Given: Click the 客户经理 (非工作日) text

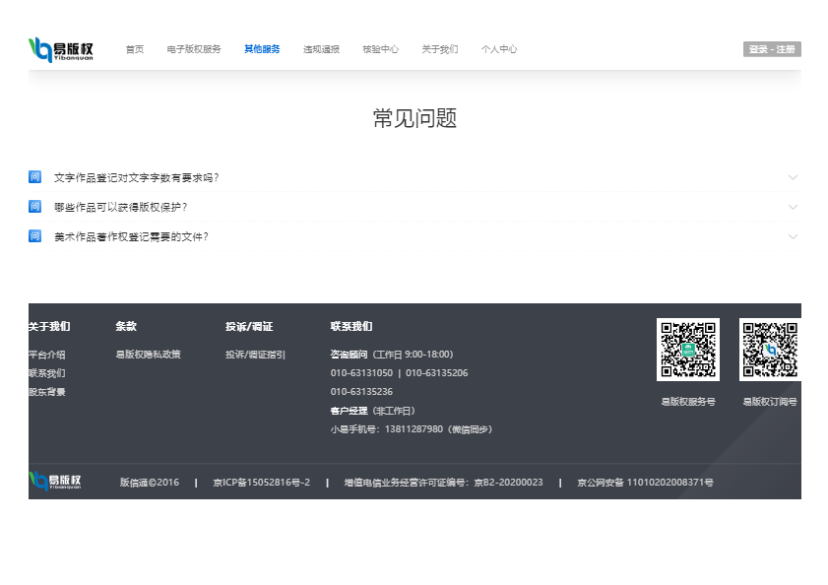Looking at the screenshot, I should point(373,411).
